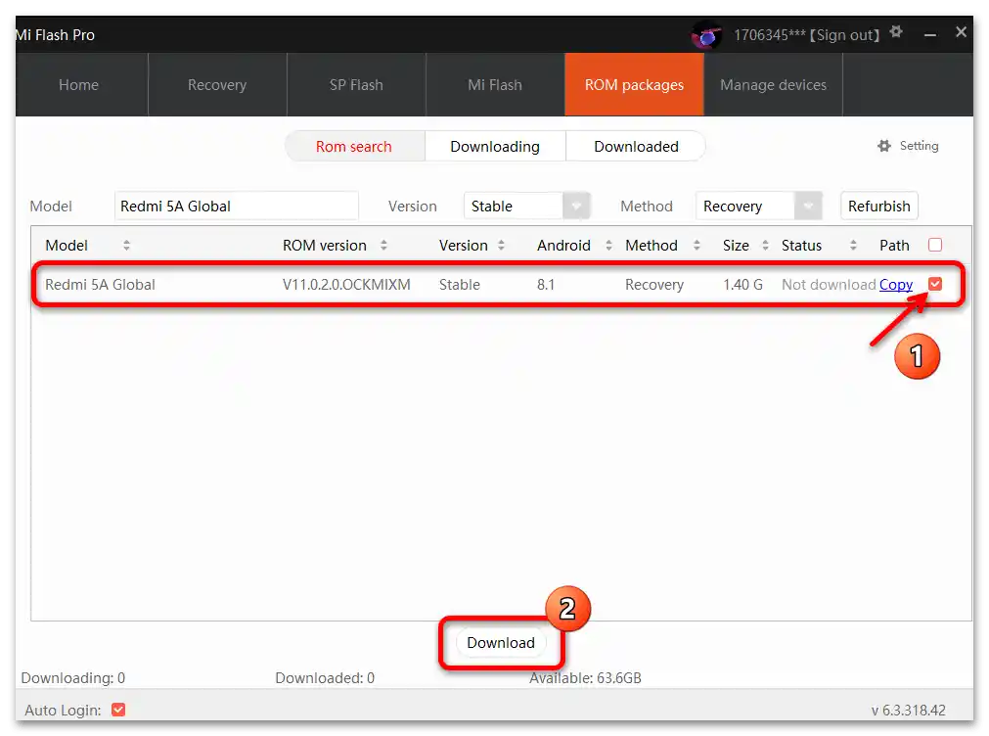
Task: Sort by Status column arrows
Action: click(x=853, y=246)
